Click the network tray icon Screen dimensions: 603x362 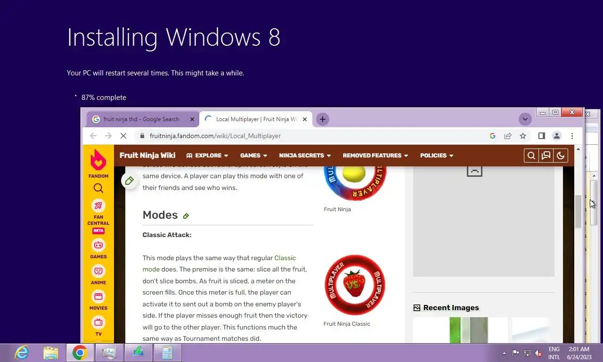(x=527, y=353)
